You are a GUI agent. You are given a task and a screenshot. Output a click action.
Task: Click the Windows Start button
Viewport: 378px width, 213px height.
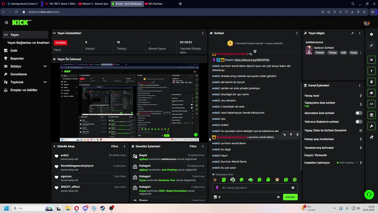6,208
